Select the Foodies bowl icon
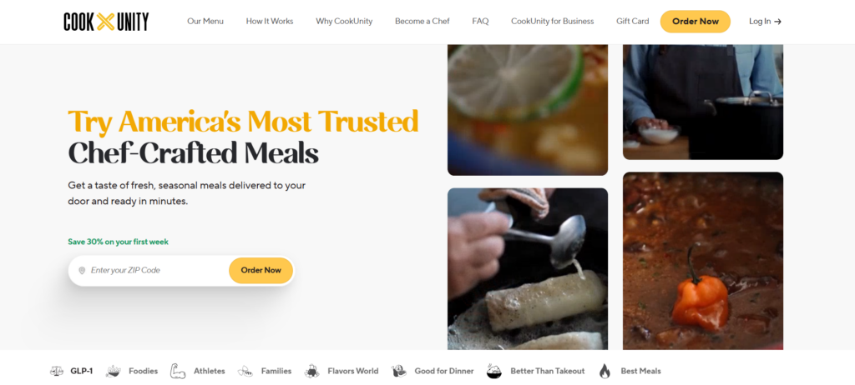 tap(114, 371)
